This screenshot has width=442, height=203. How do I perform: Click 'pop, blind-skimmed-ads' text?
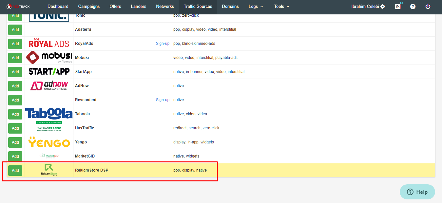[x=194, y=44]
